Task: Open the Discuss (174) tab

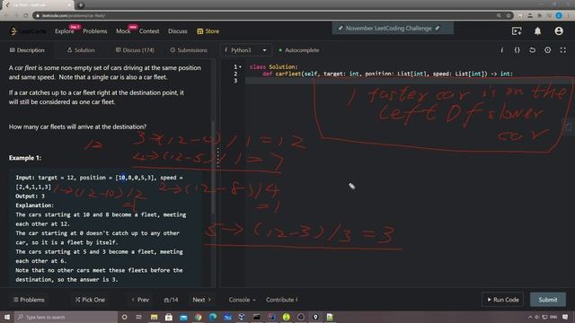Action: click(x=135, y=50)
